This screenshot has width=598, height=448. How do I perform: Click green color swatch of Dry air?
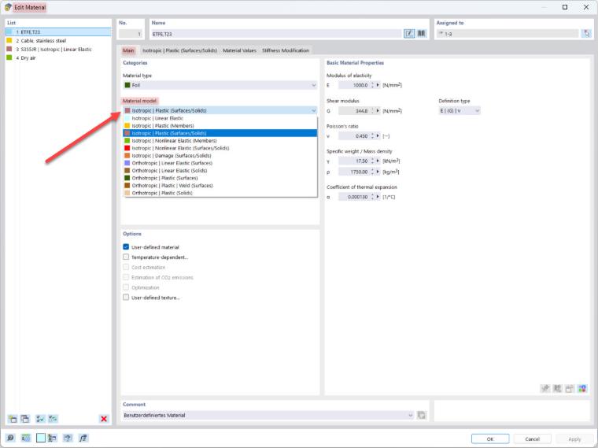9,57
